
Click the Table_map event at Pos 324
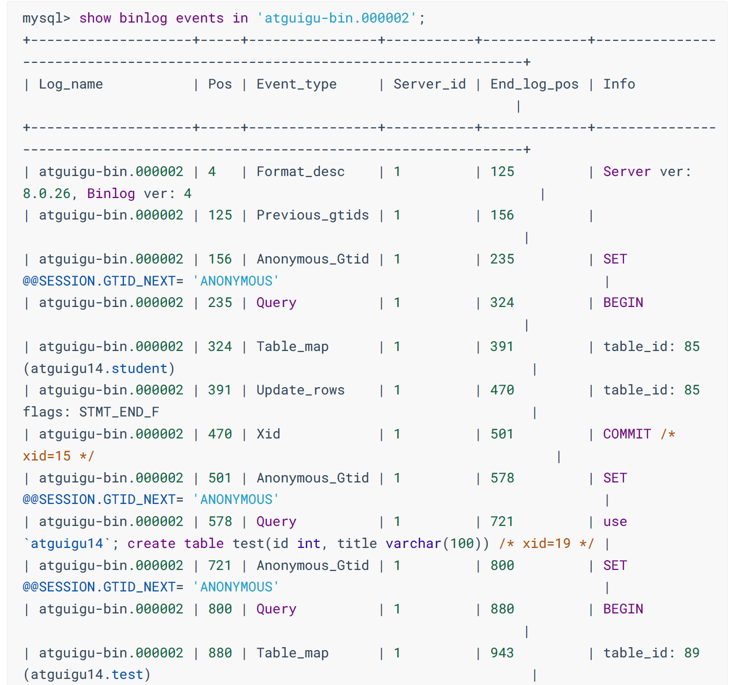tap(293, 347)
